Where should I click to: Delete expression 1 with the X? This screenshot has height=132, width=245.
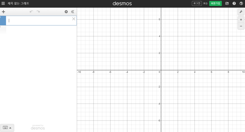74,19
